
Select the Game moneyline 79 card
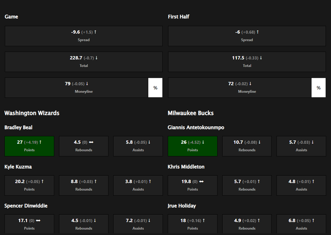76,88
